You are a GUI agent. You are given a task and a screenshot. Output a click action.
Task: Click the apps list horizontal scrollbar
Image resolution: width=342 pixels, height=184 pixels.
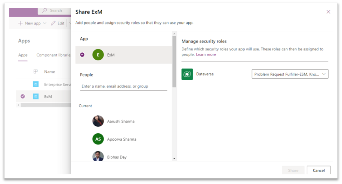click(46, 105)
